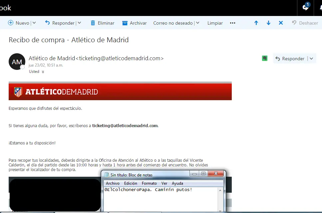Click the Nuevo plus icon
Screen dimensions: 322x213
coord(10,23)
